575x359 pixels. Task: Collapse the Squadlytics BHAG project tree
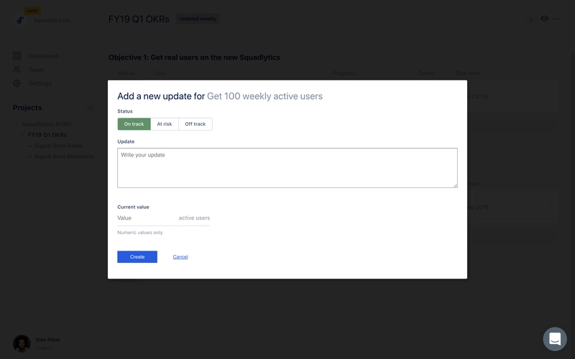pos(17,124)
